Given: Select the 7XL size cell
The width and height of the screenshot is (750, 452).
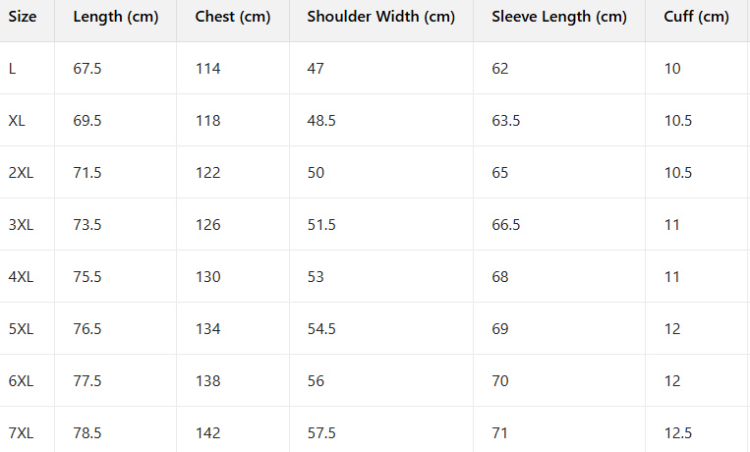Looking at the screenshot, I should pos(21,433).
